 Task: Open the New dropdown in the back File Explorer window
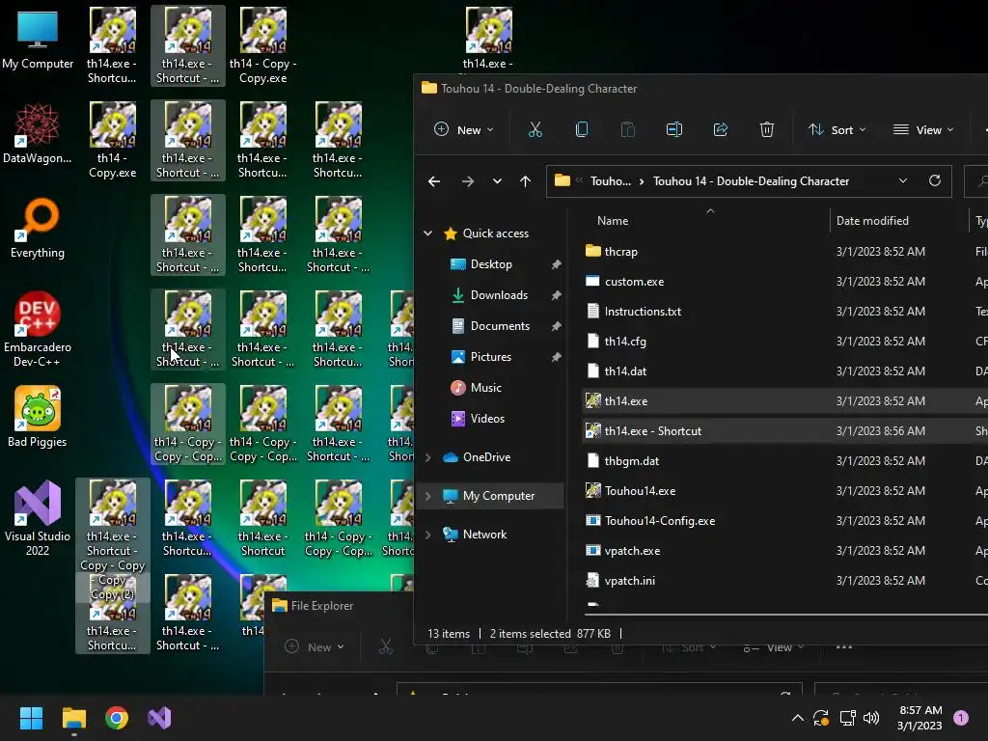click(314, 647)
